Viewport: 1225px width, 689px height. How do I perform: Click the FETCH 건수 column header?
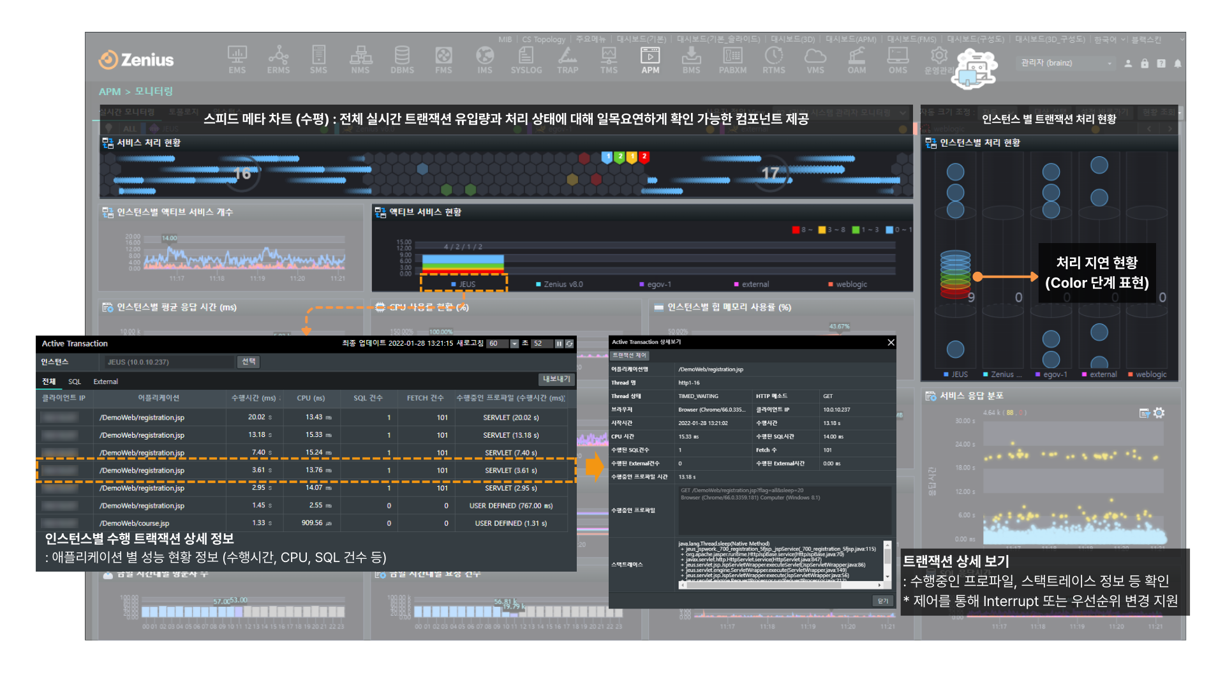coord(425,398)
